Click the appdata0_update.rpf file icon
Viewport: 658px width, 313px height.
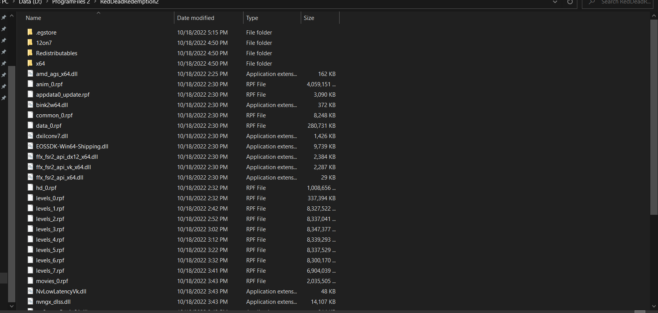(30, 94)
